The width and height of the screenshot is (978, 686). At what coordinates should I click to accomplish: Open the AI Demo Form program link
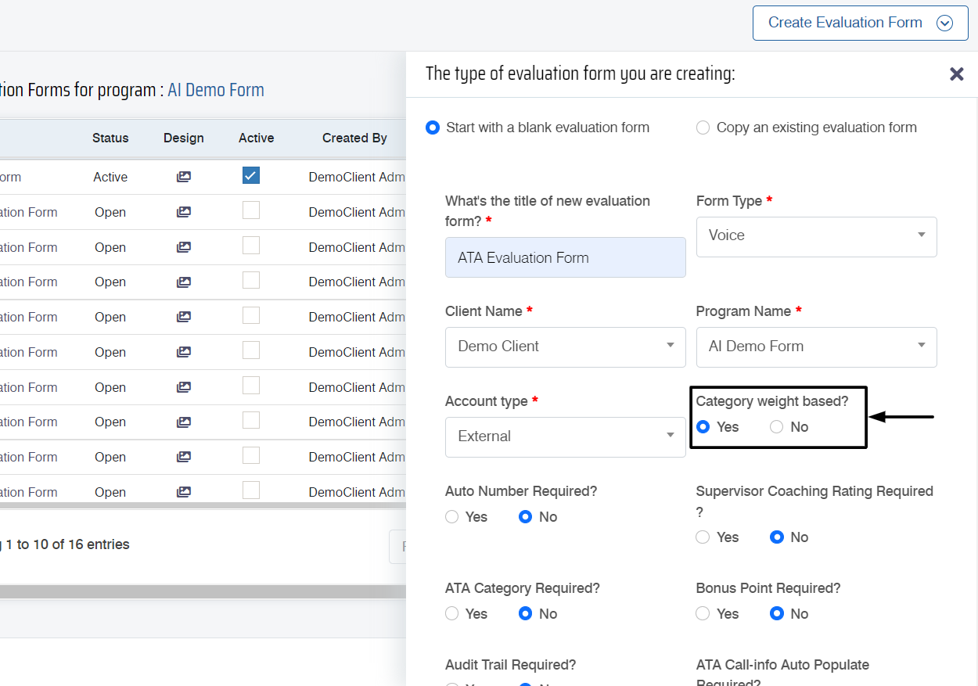point(216,90)
